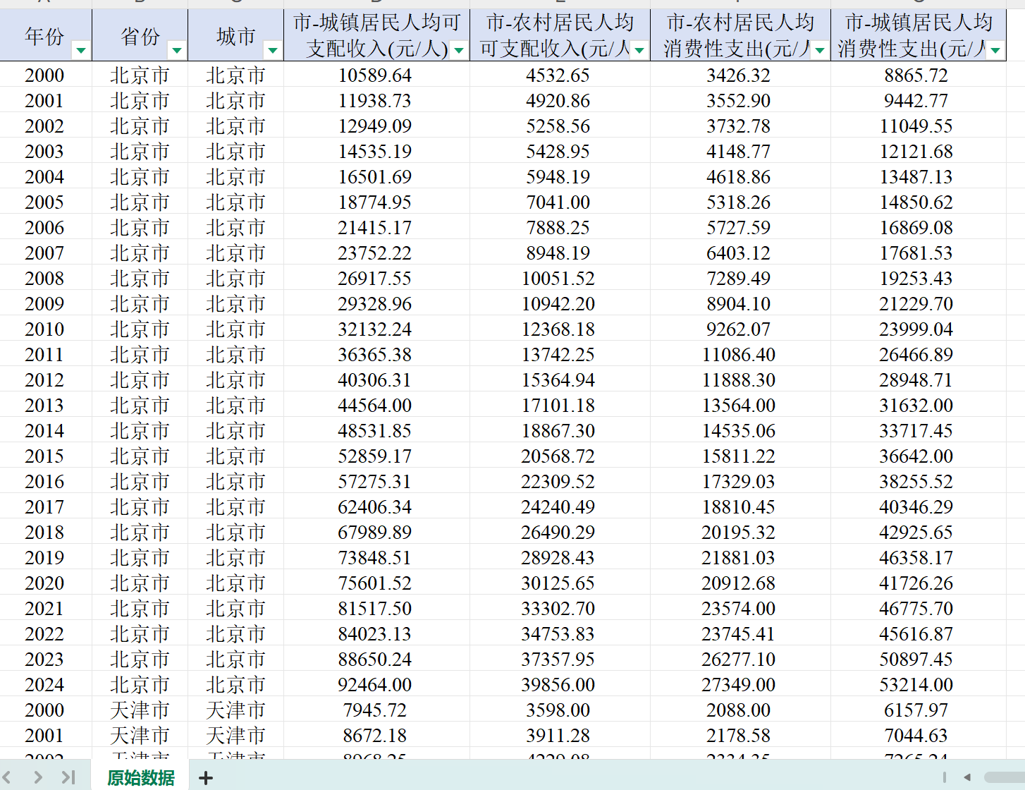Select the year cell 2010
Screen dimensions: 1025x790
[x=46, y=329]
